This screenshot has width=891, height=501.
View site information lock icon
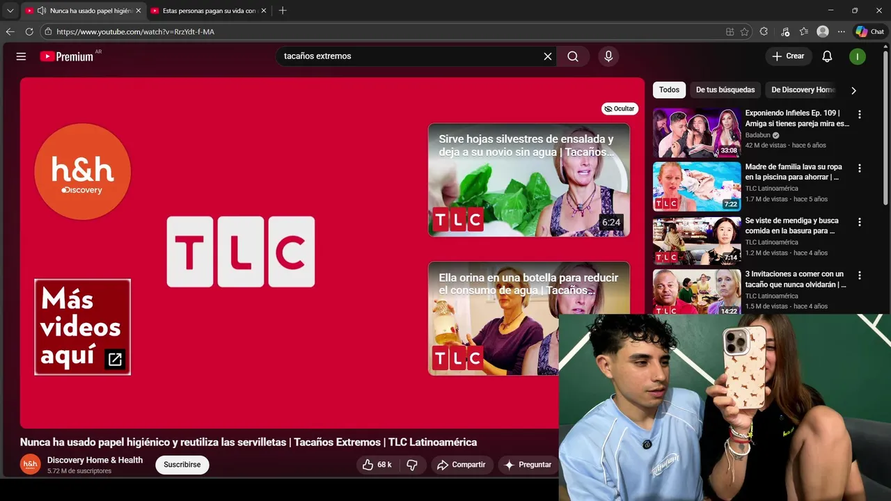[48, 31]
